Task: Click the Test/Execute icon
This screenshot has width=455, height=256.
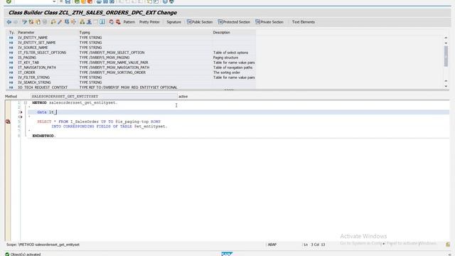Action: (67, 22)
